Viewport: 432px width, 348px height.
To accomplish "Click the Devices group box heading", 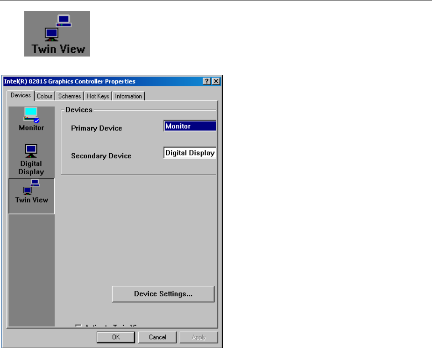I will [x=79, y=110].
